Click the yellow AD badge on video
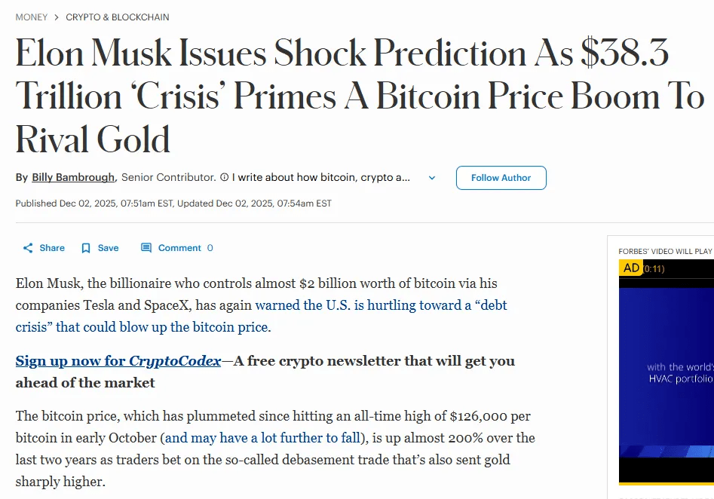714x499 pixels. [631, 268]
